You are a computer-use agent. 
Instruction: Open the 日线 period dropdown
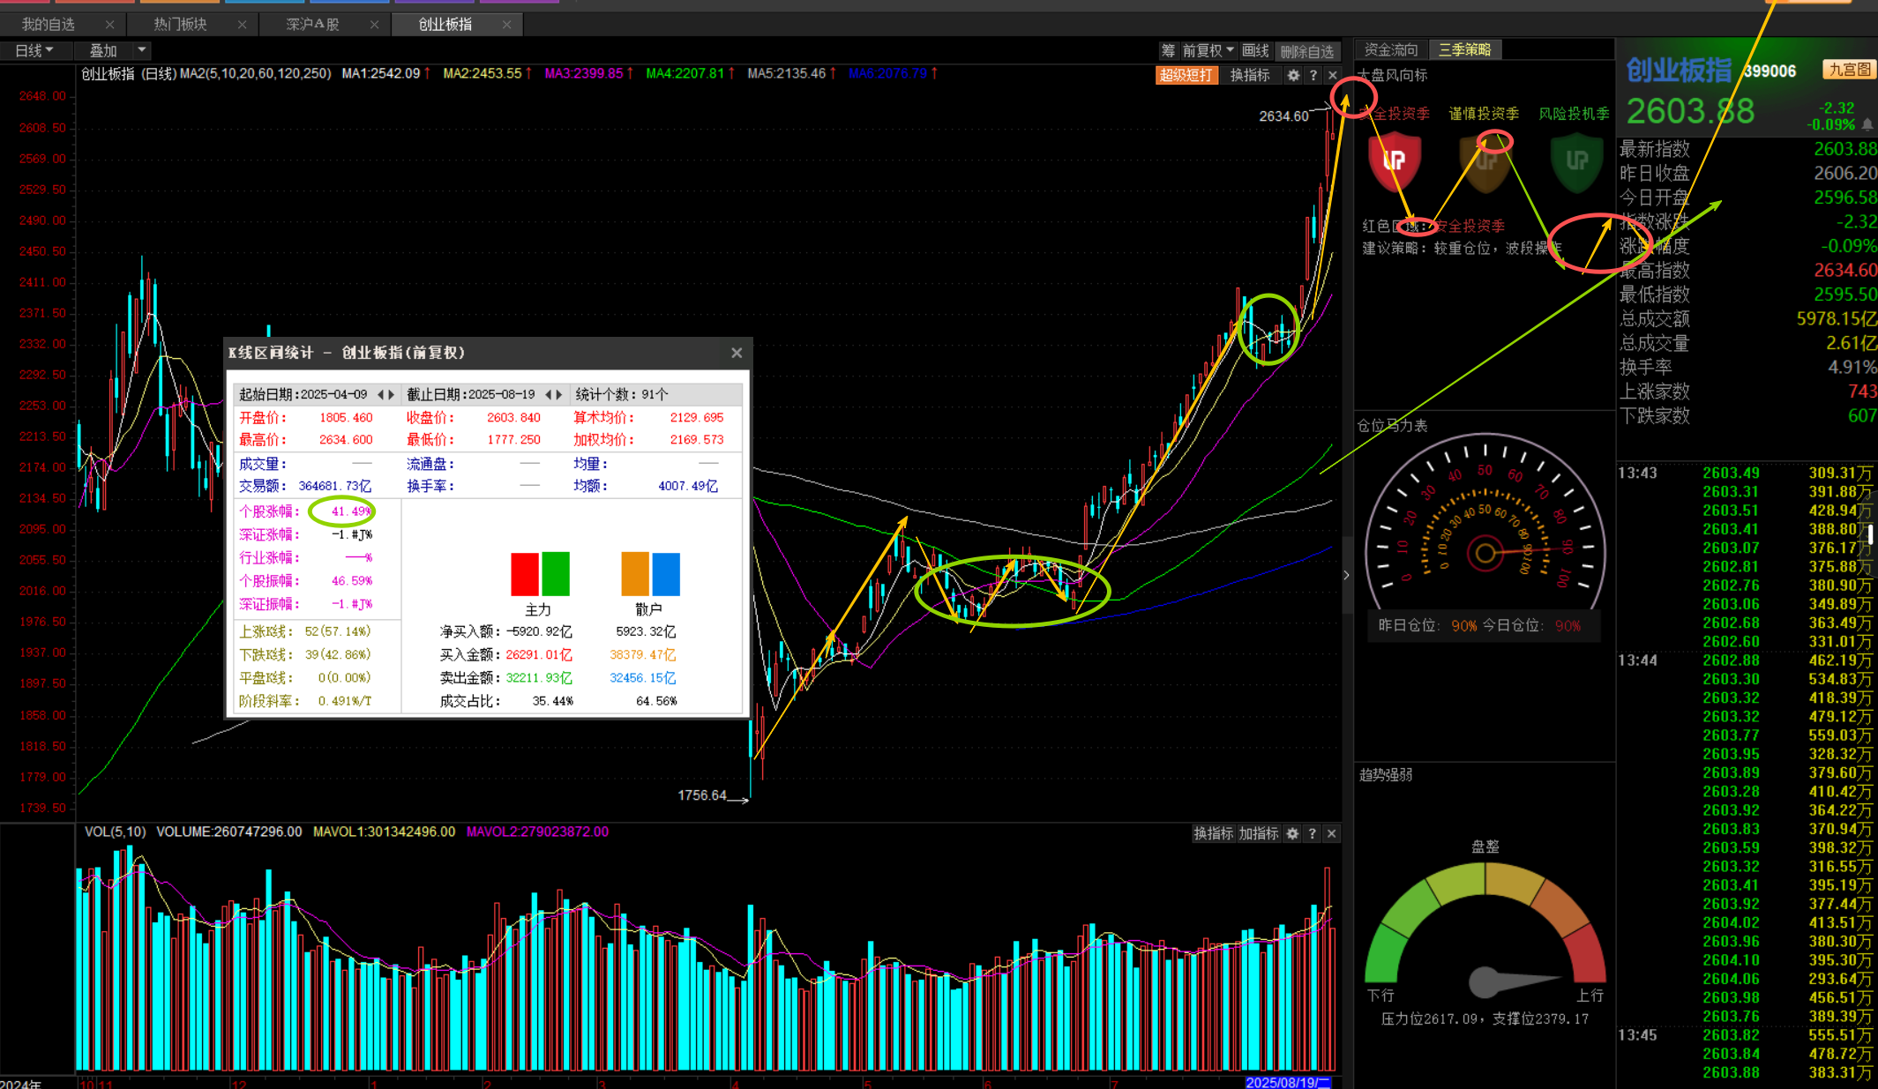coord(34,51)
